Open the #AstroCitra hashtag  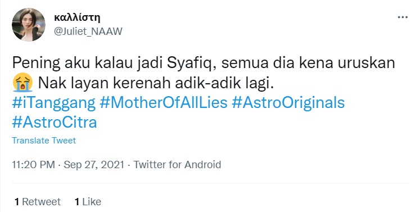tap(55, 123)
